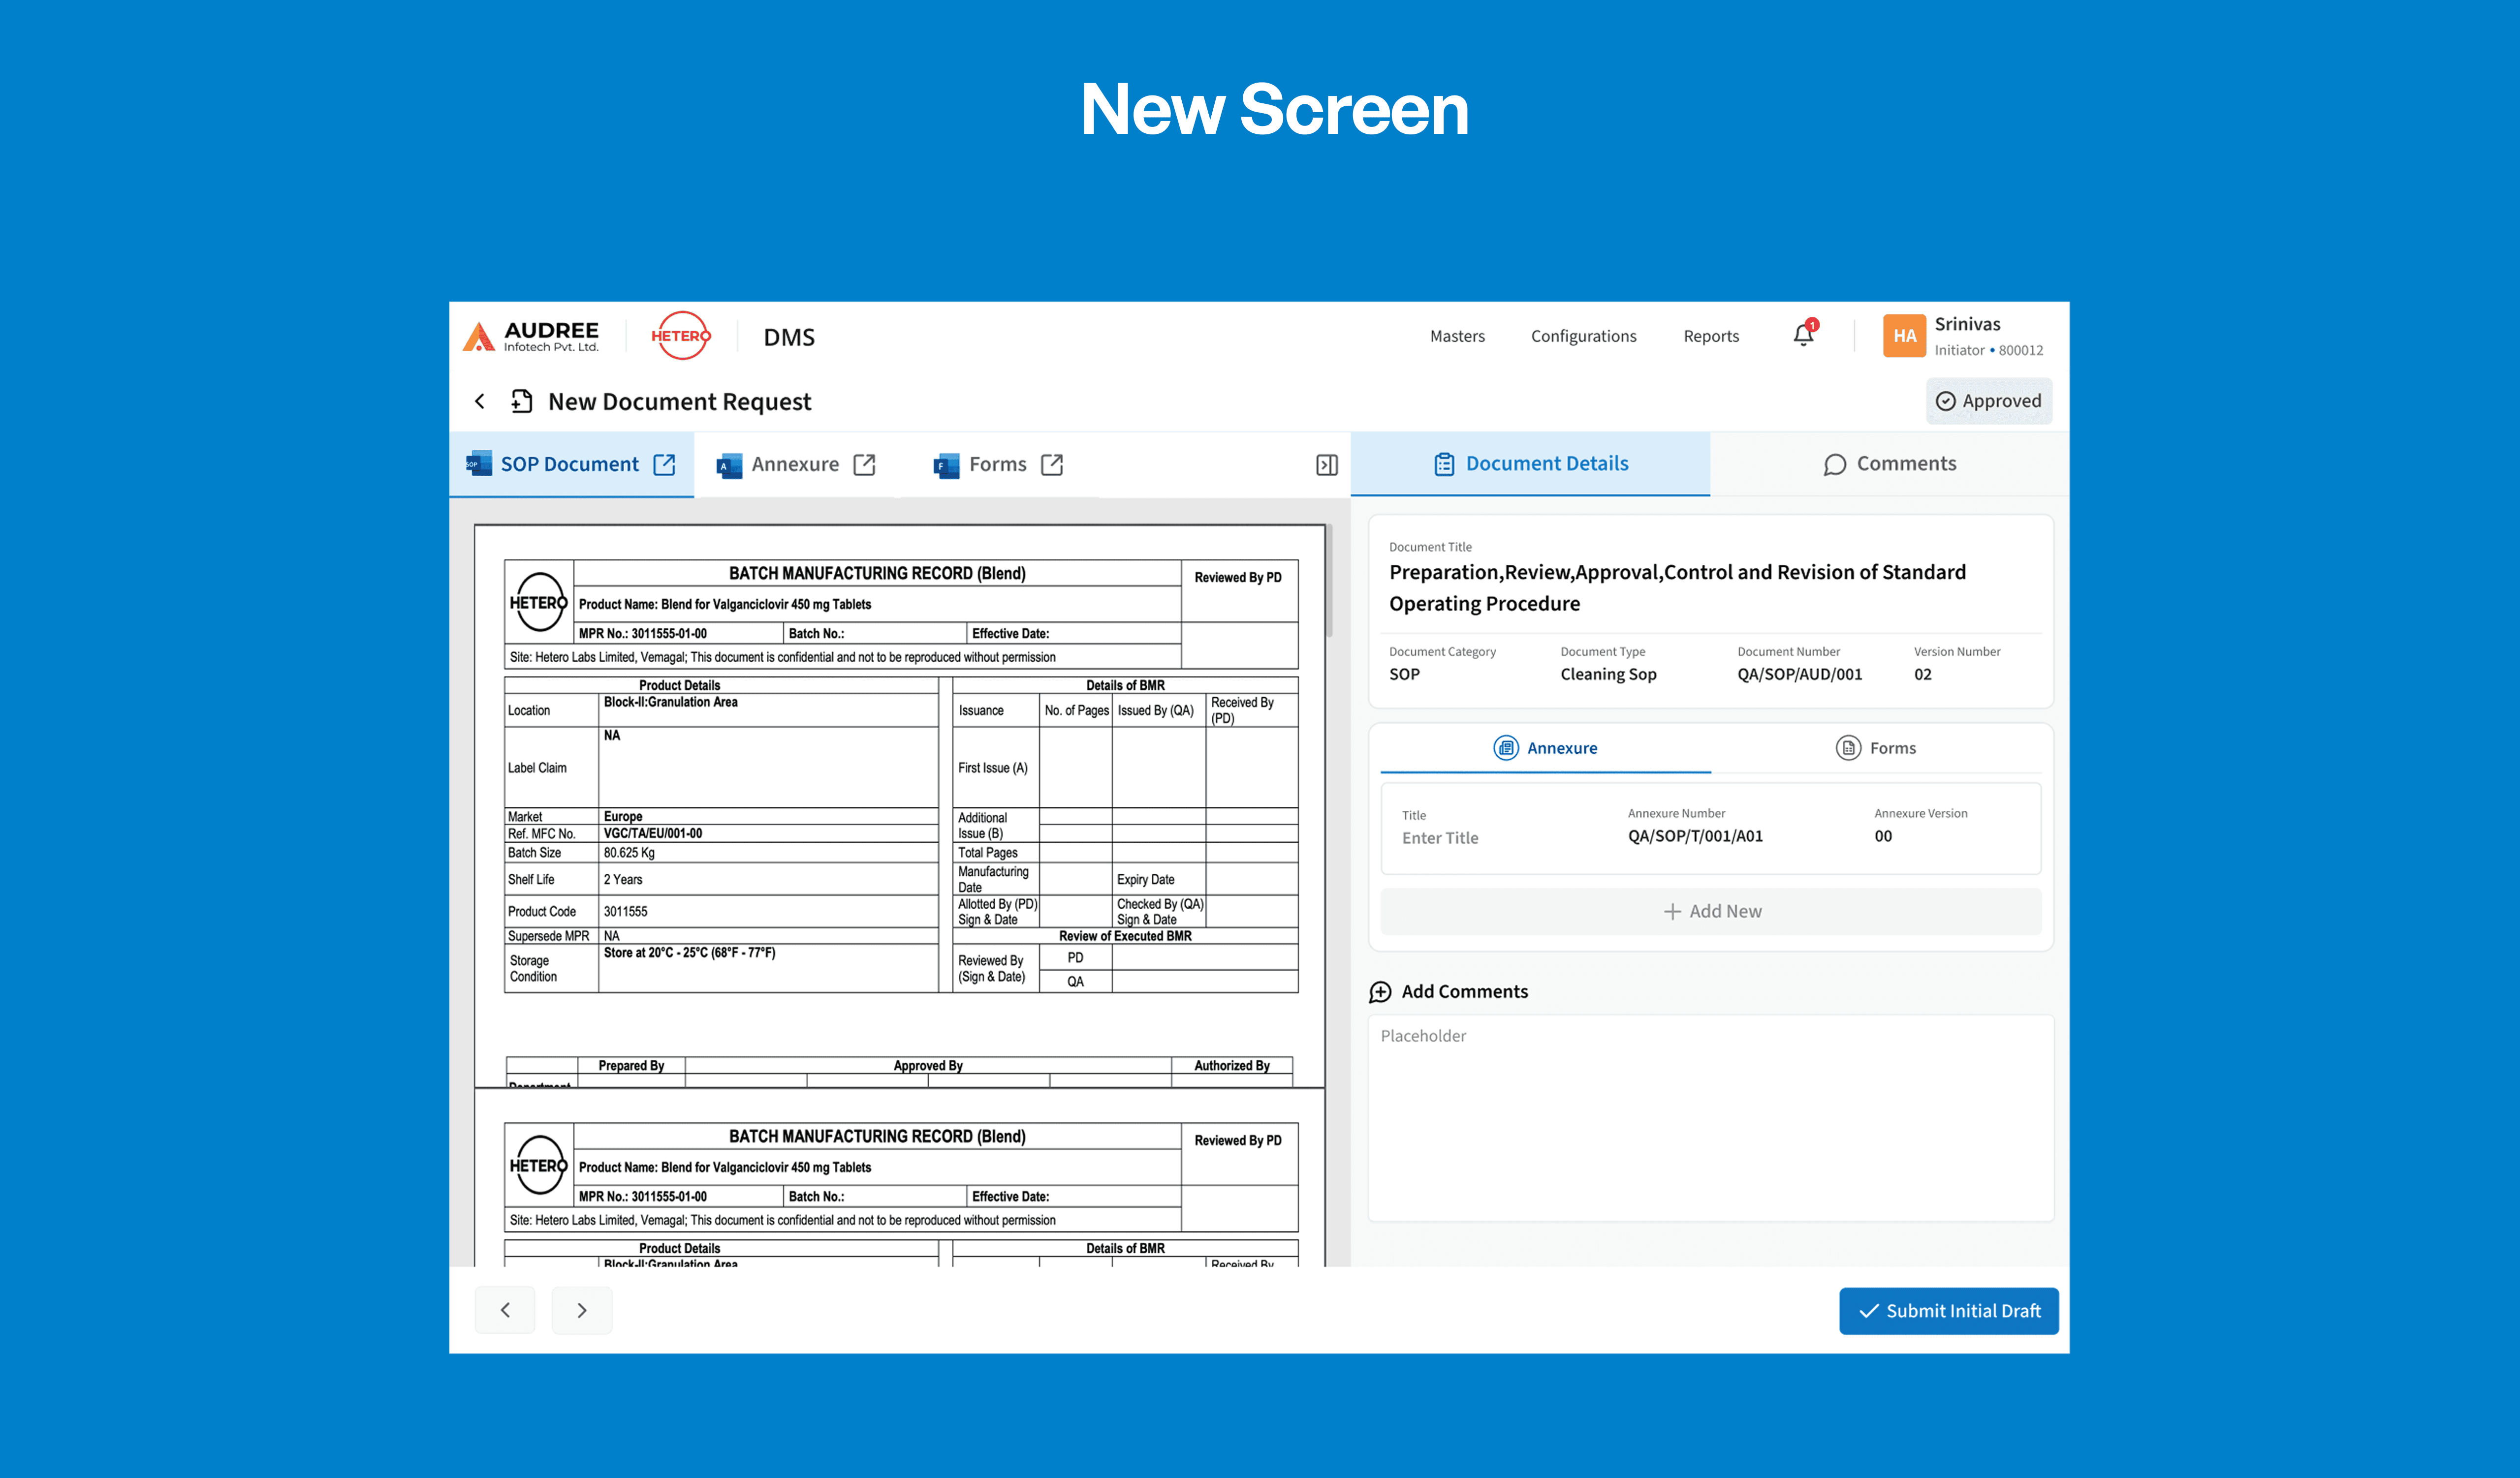Click the HA user avatar
The height and width of the screenshot is (1478, 2520).
click(x=1904, y=336)
